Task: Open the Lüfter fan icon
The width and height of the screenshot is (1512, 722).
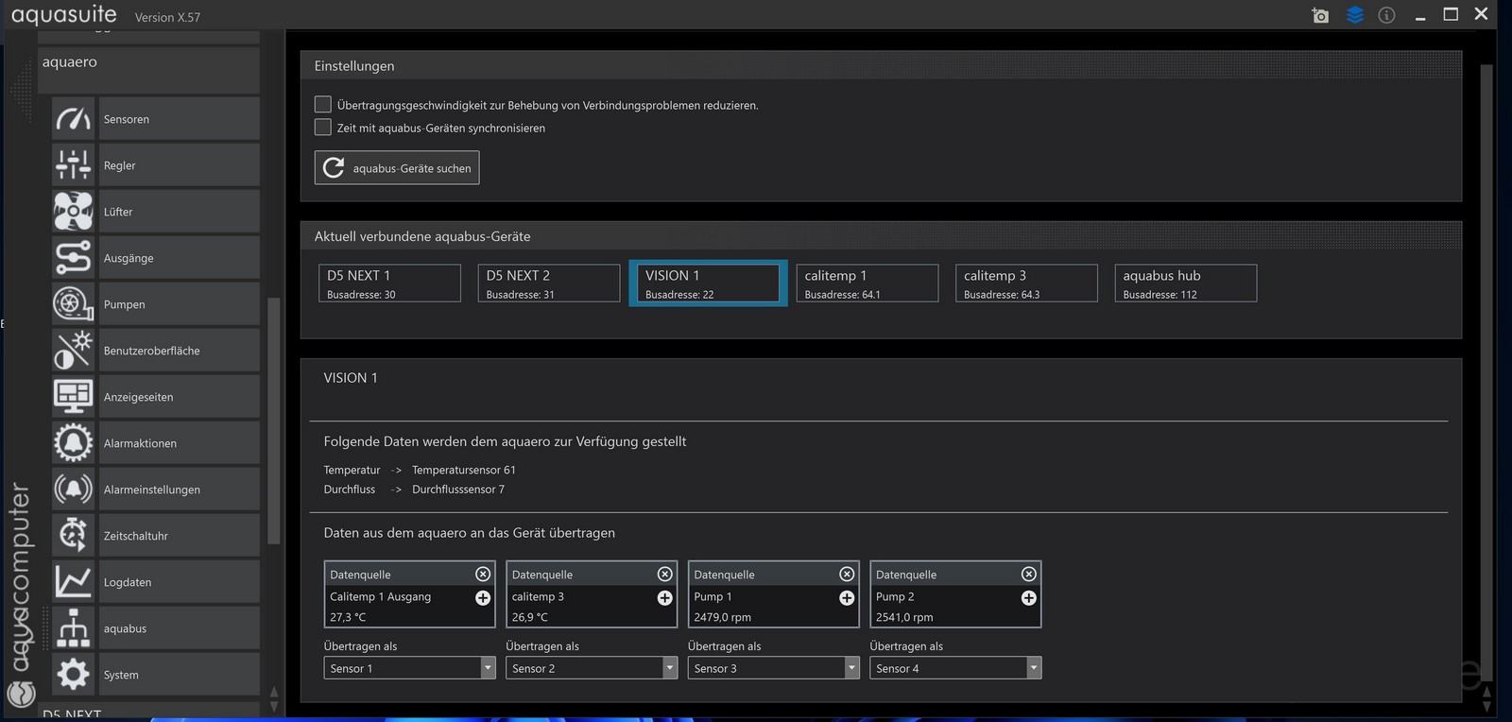Action: tap(74, 212)
